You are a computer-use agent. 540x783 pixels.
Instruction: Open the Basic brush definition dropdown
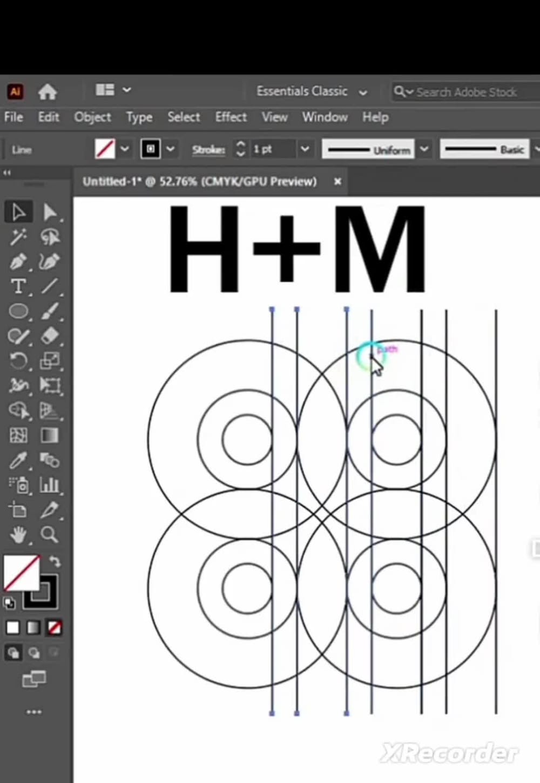(536, 149)
